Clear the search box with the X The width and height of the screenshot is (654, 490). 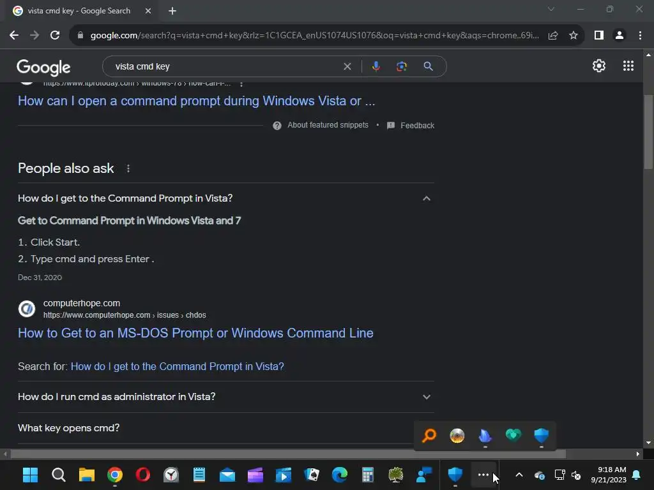347,66
